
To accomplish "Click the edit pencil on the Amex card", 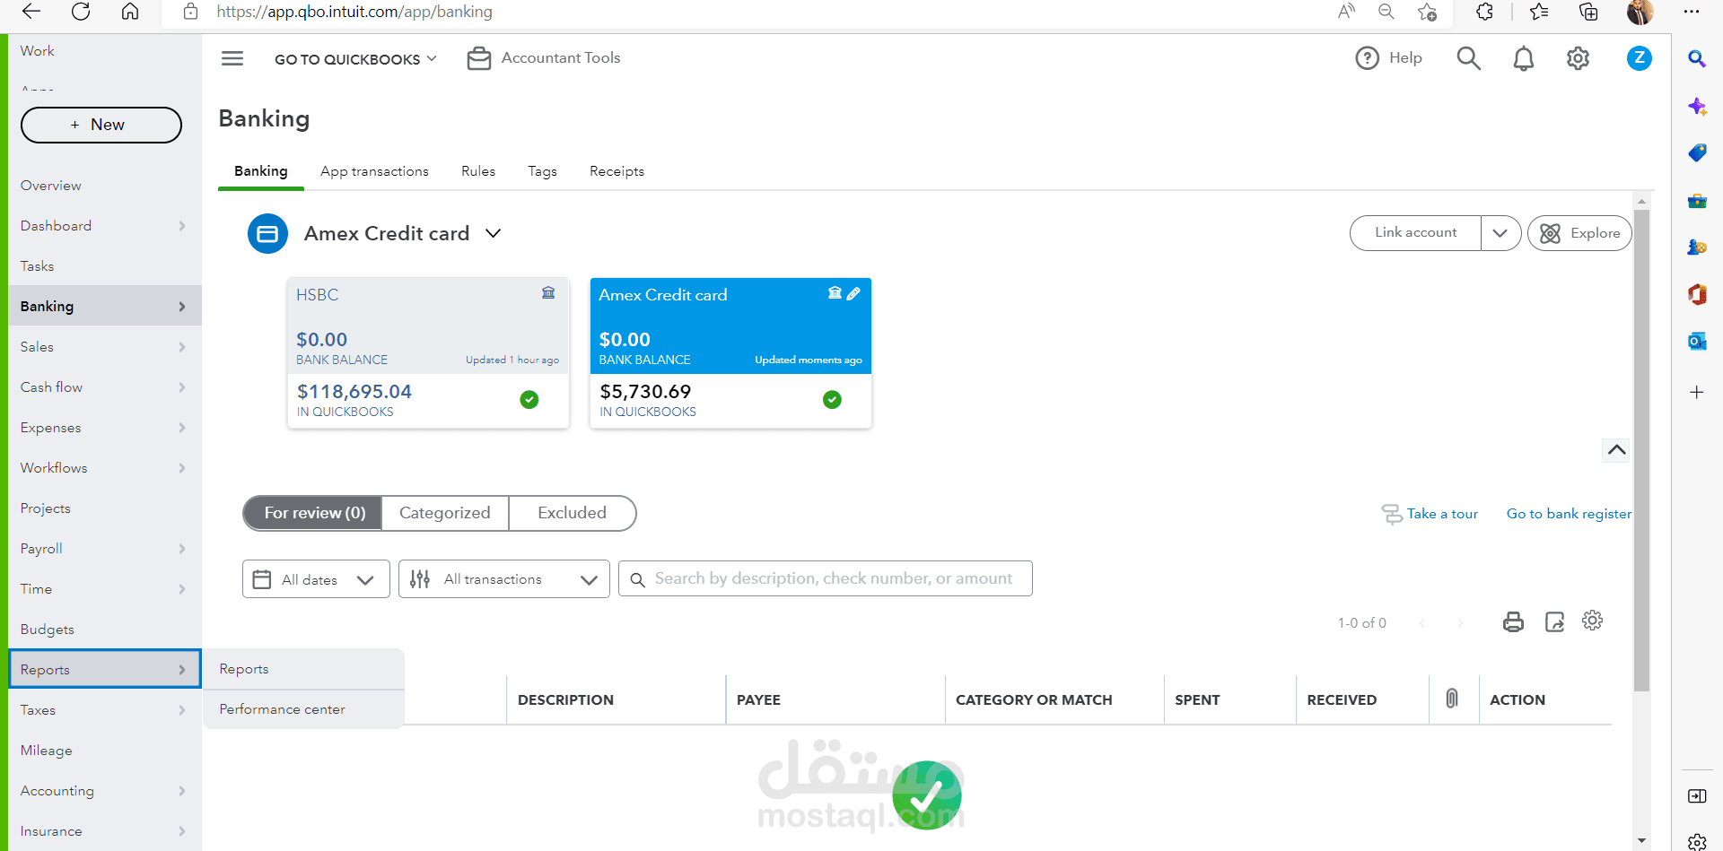I will [853, 293].
